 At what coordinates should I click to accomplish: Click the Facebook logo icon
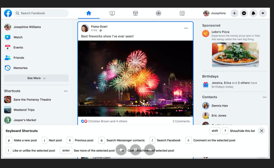[8, 13]
